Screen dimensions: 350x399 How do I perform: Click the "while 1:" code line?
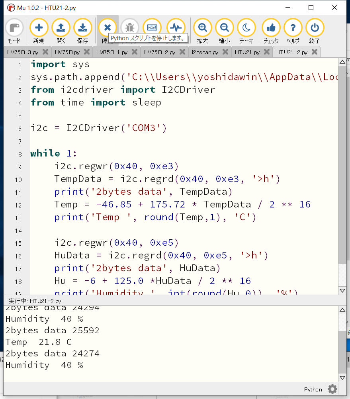(x=53, y=153)
